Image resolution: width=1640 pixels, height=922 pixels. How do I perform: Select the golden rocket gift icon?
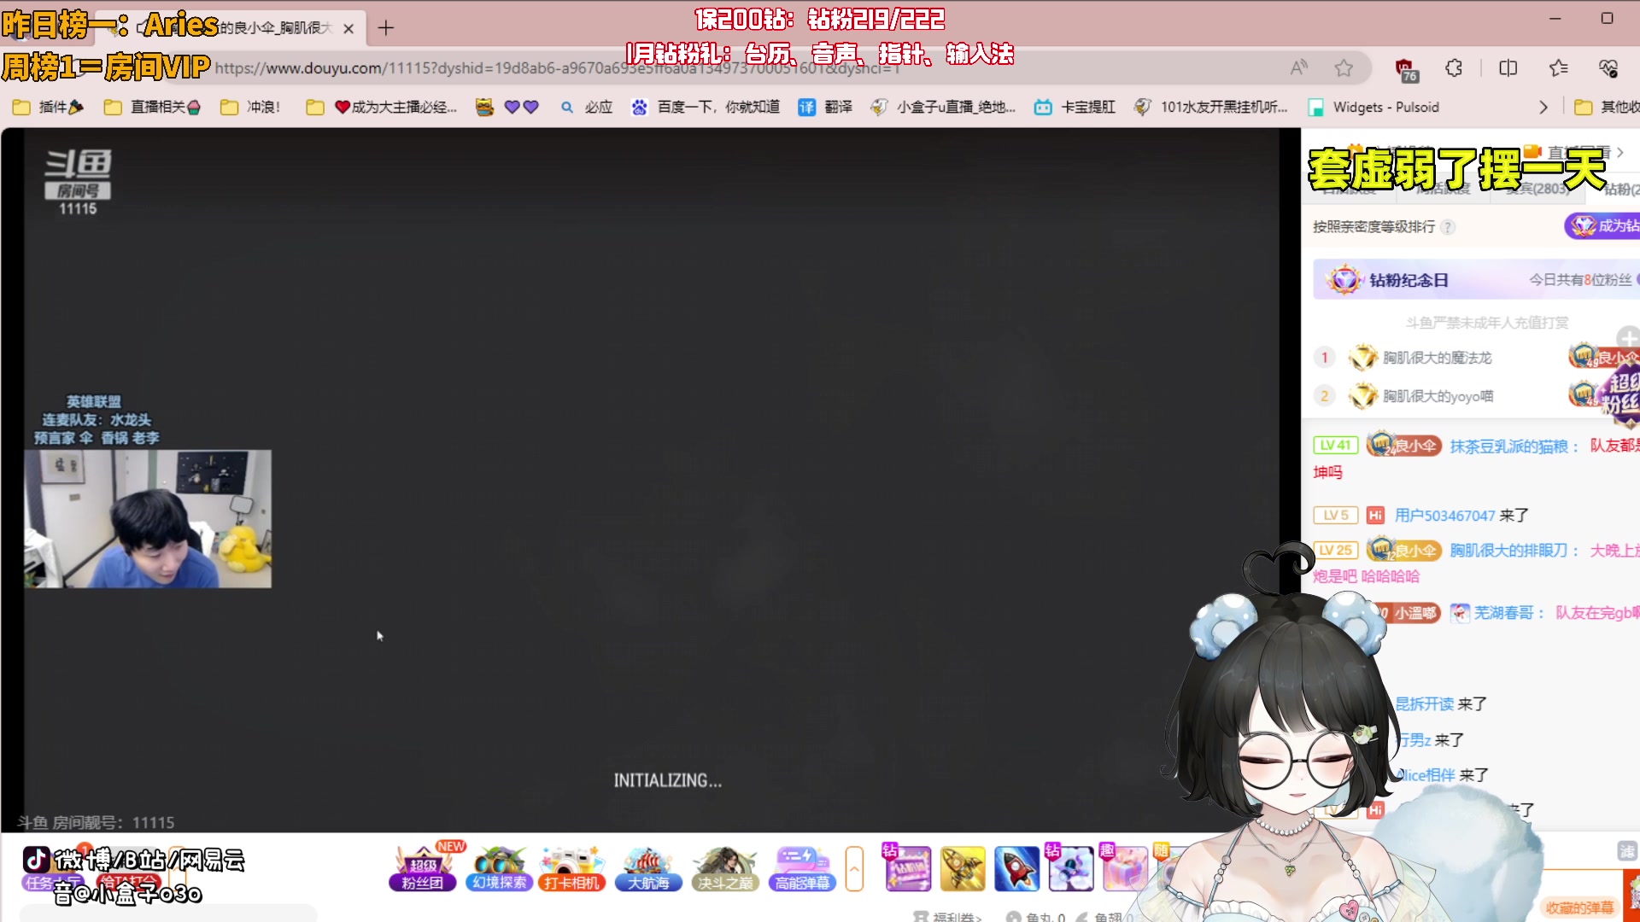click(x=962, y=868)
